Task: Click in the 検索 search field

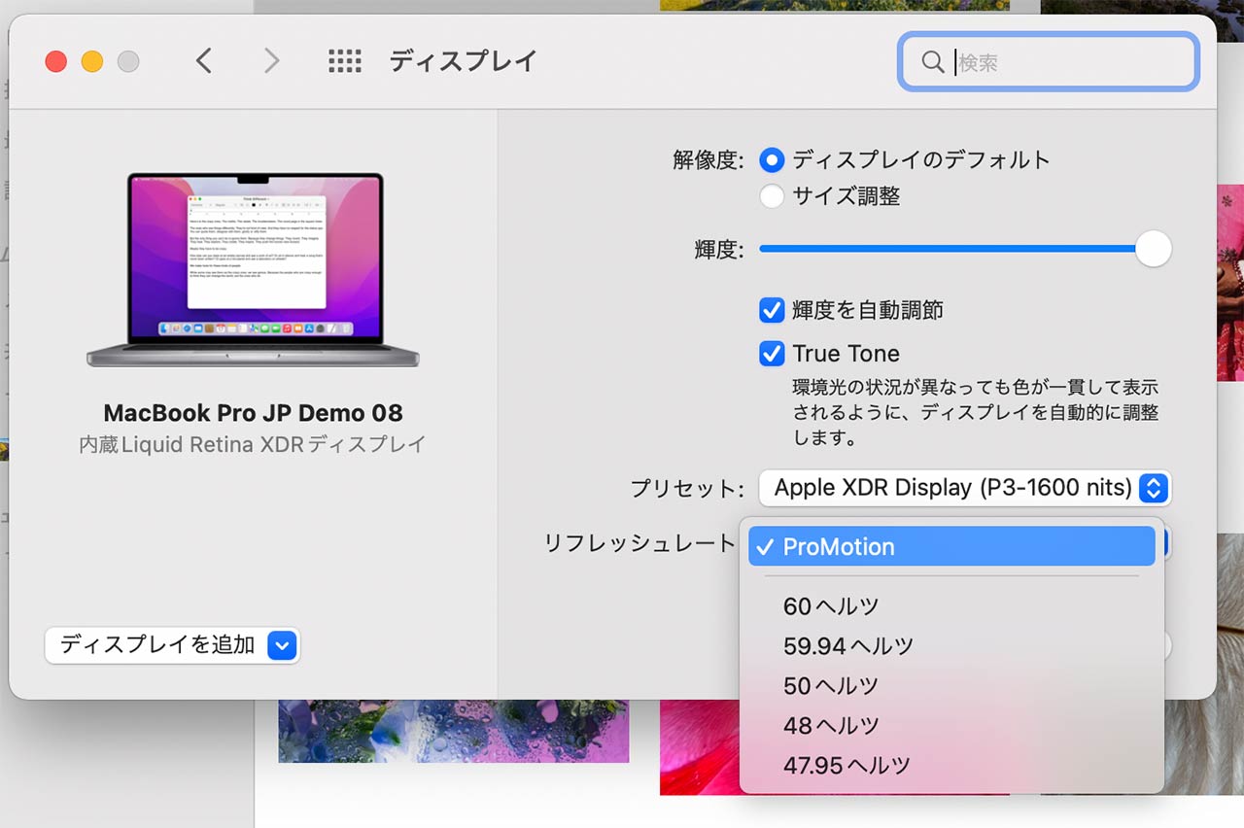Action: 1048,62
